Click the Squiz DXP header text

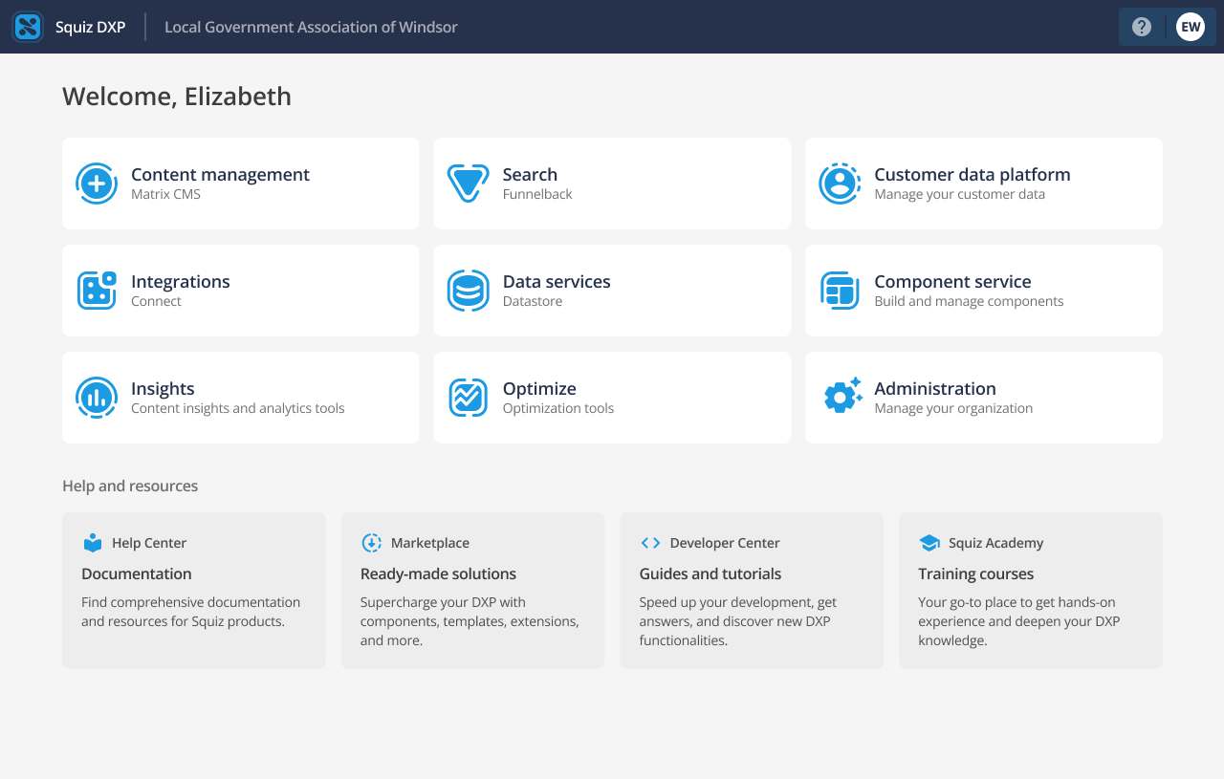(x=90, y=27)
